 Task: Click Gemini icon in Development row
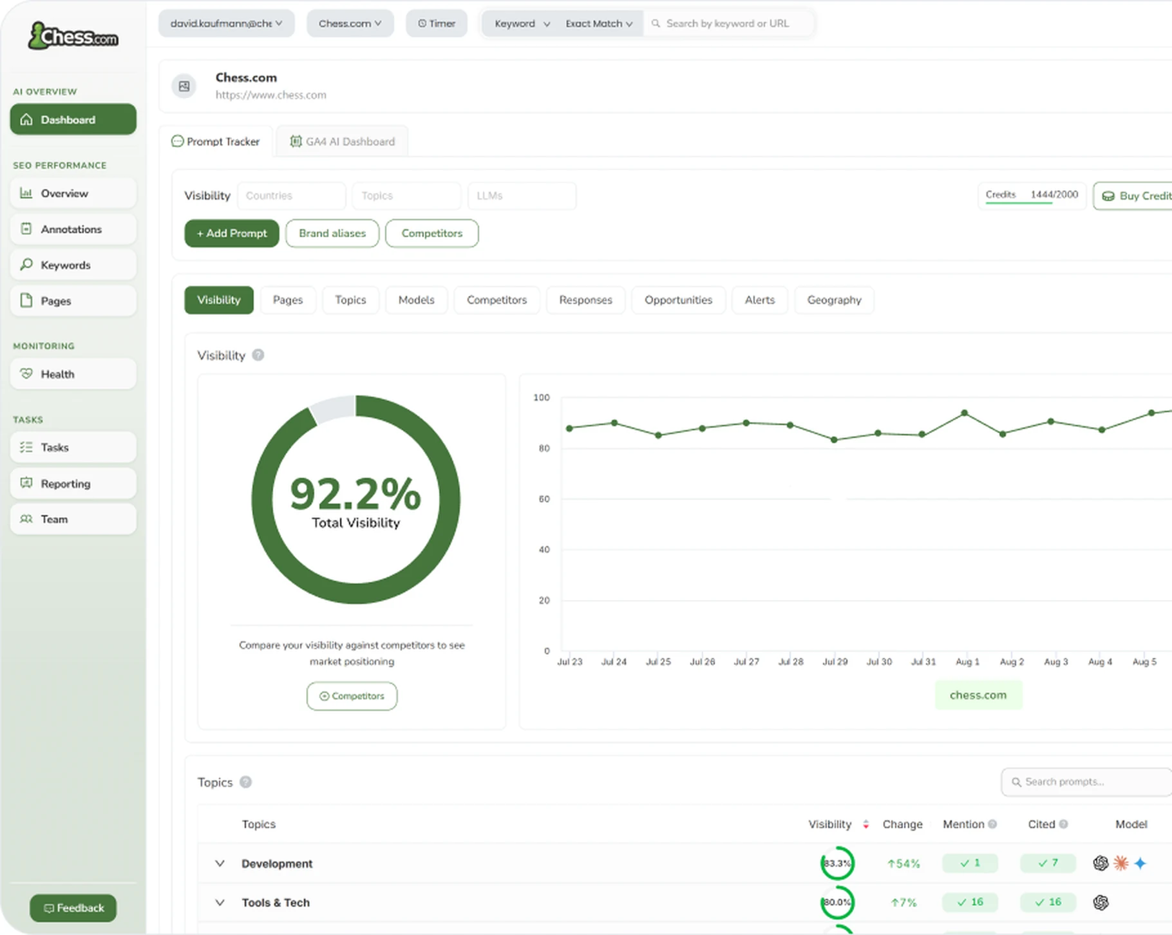tap(1140, 864)
